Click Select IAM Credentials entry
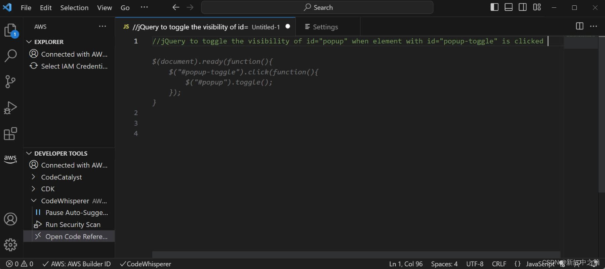The width and height of the screenshot is (605, 269). (74, 66)
